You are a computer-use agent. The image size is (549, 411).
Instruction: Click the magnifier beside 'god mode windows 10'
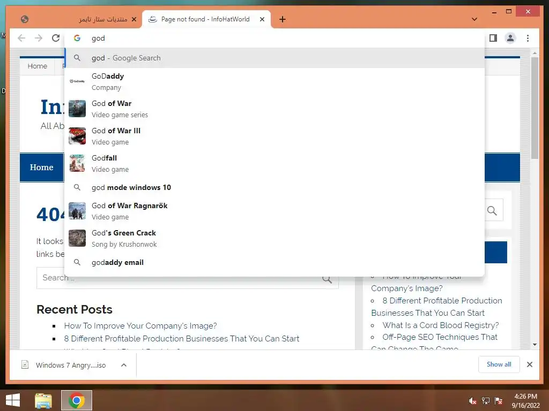[x=77, y=187]
